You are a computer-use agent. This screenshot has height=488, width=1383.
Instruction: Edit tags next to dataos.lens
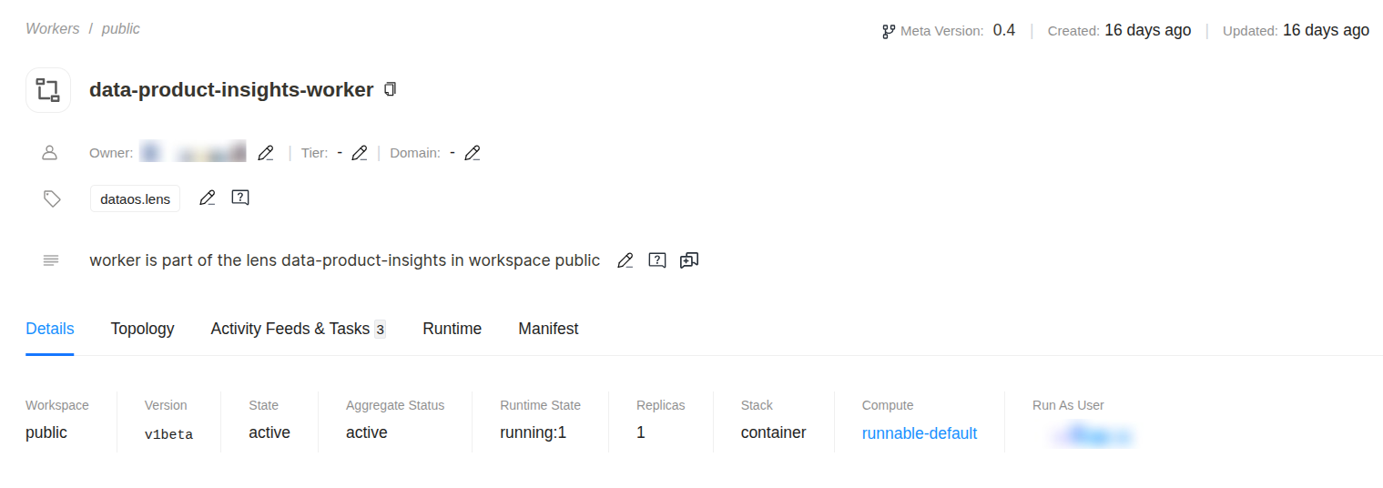208,198
